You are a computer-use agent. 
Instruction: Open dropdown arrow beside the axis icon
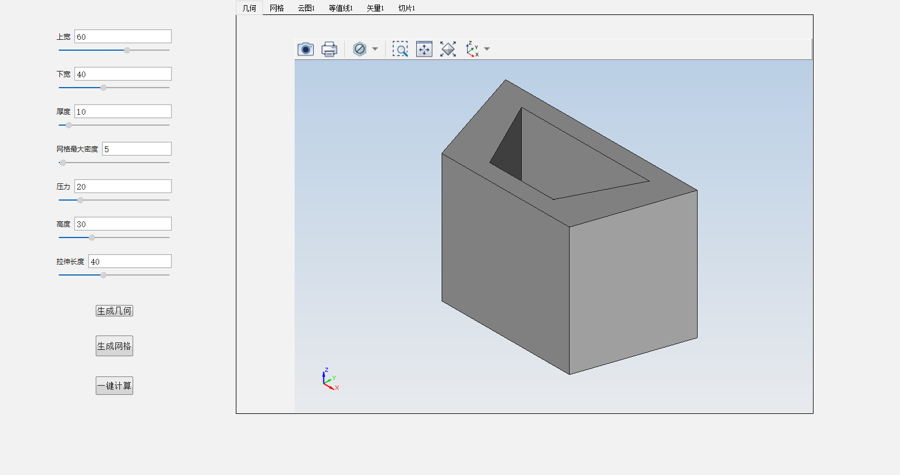click(x=487, y=49)
